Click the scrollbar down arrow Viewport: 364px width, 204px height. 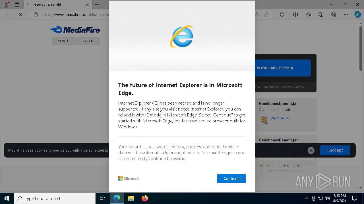click(x=361, y=188)
